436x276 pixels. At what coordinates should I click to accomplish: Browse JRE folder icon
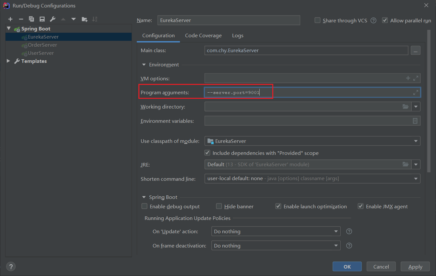click(406, 164)
